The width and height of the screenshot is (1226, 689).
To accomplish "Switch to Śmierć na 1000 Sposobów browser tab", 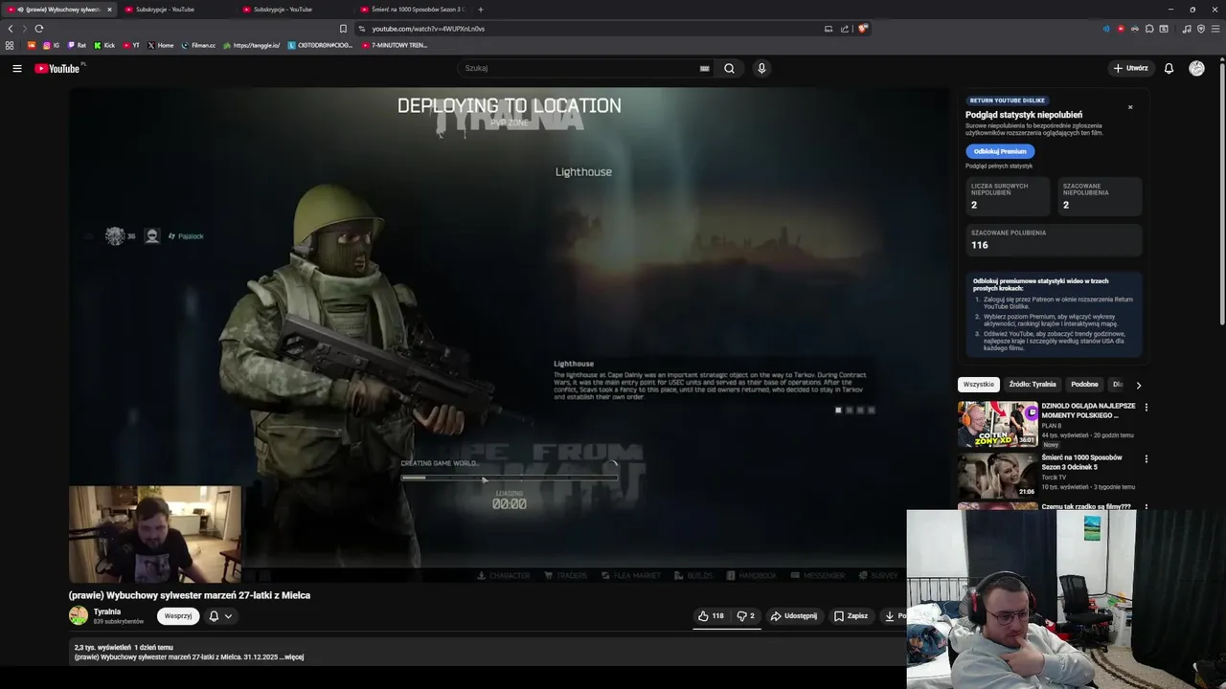I will coord(412,10).
